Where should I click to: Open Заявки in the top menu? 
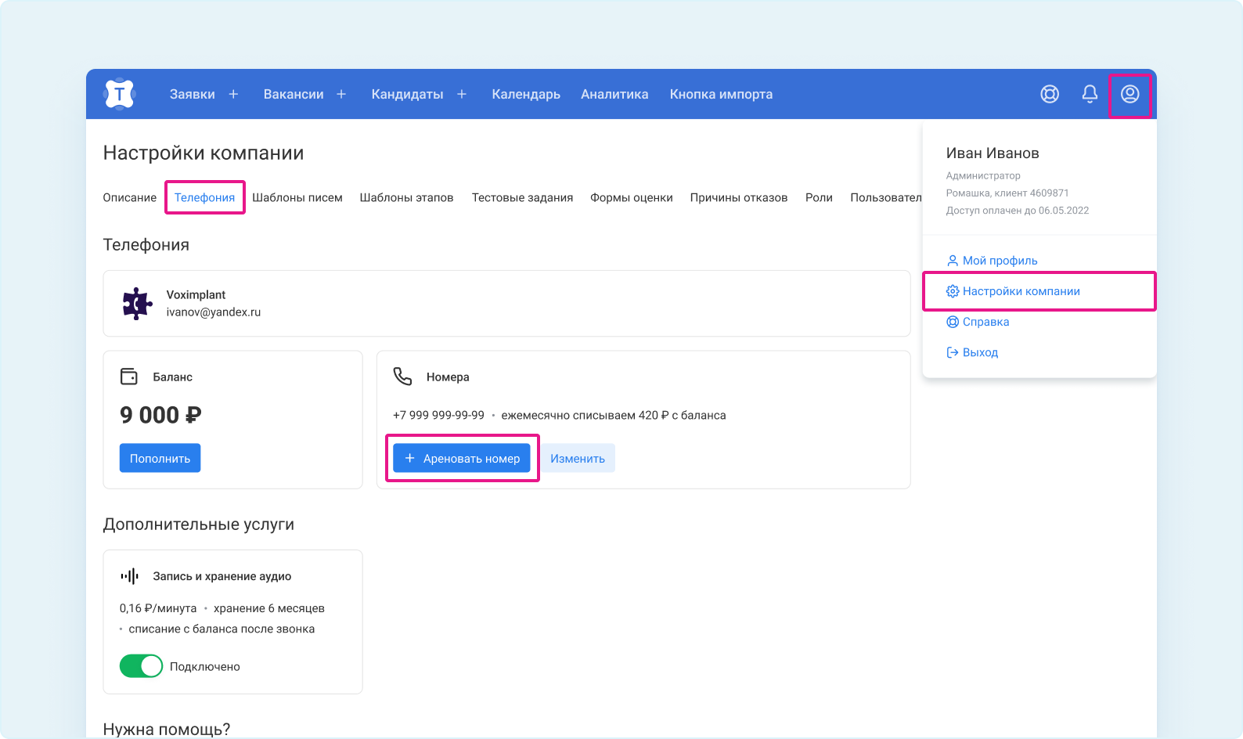[x=193, y=94]
